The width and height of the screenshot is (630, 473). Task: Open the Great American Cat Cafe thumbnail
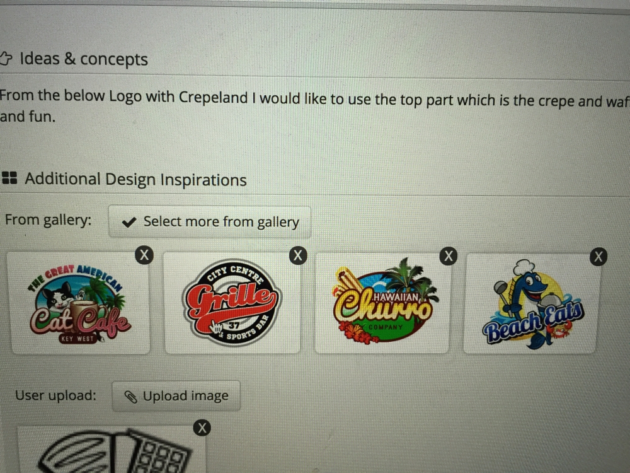pyautogui.click(x=79, y=303)
